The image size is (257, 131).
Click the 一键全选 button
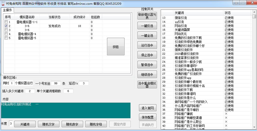(147, 35)
